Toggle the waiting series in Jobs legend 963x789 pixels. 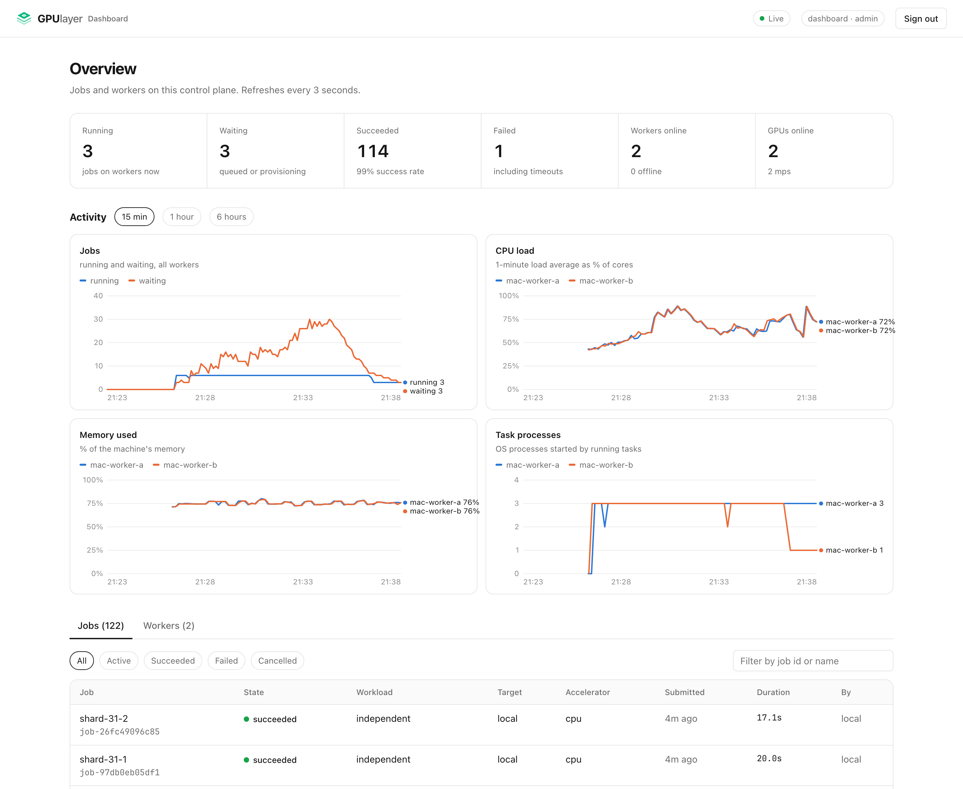pyautogui.click(x=147, y=281)
